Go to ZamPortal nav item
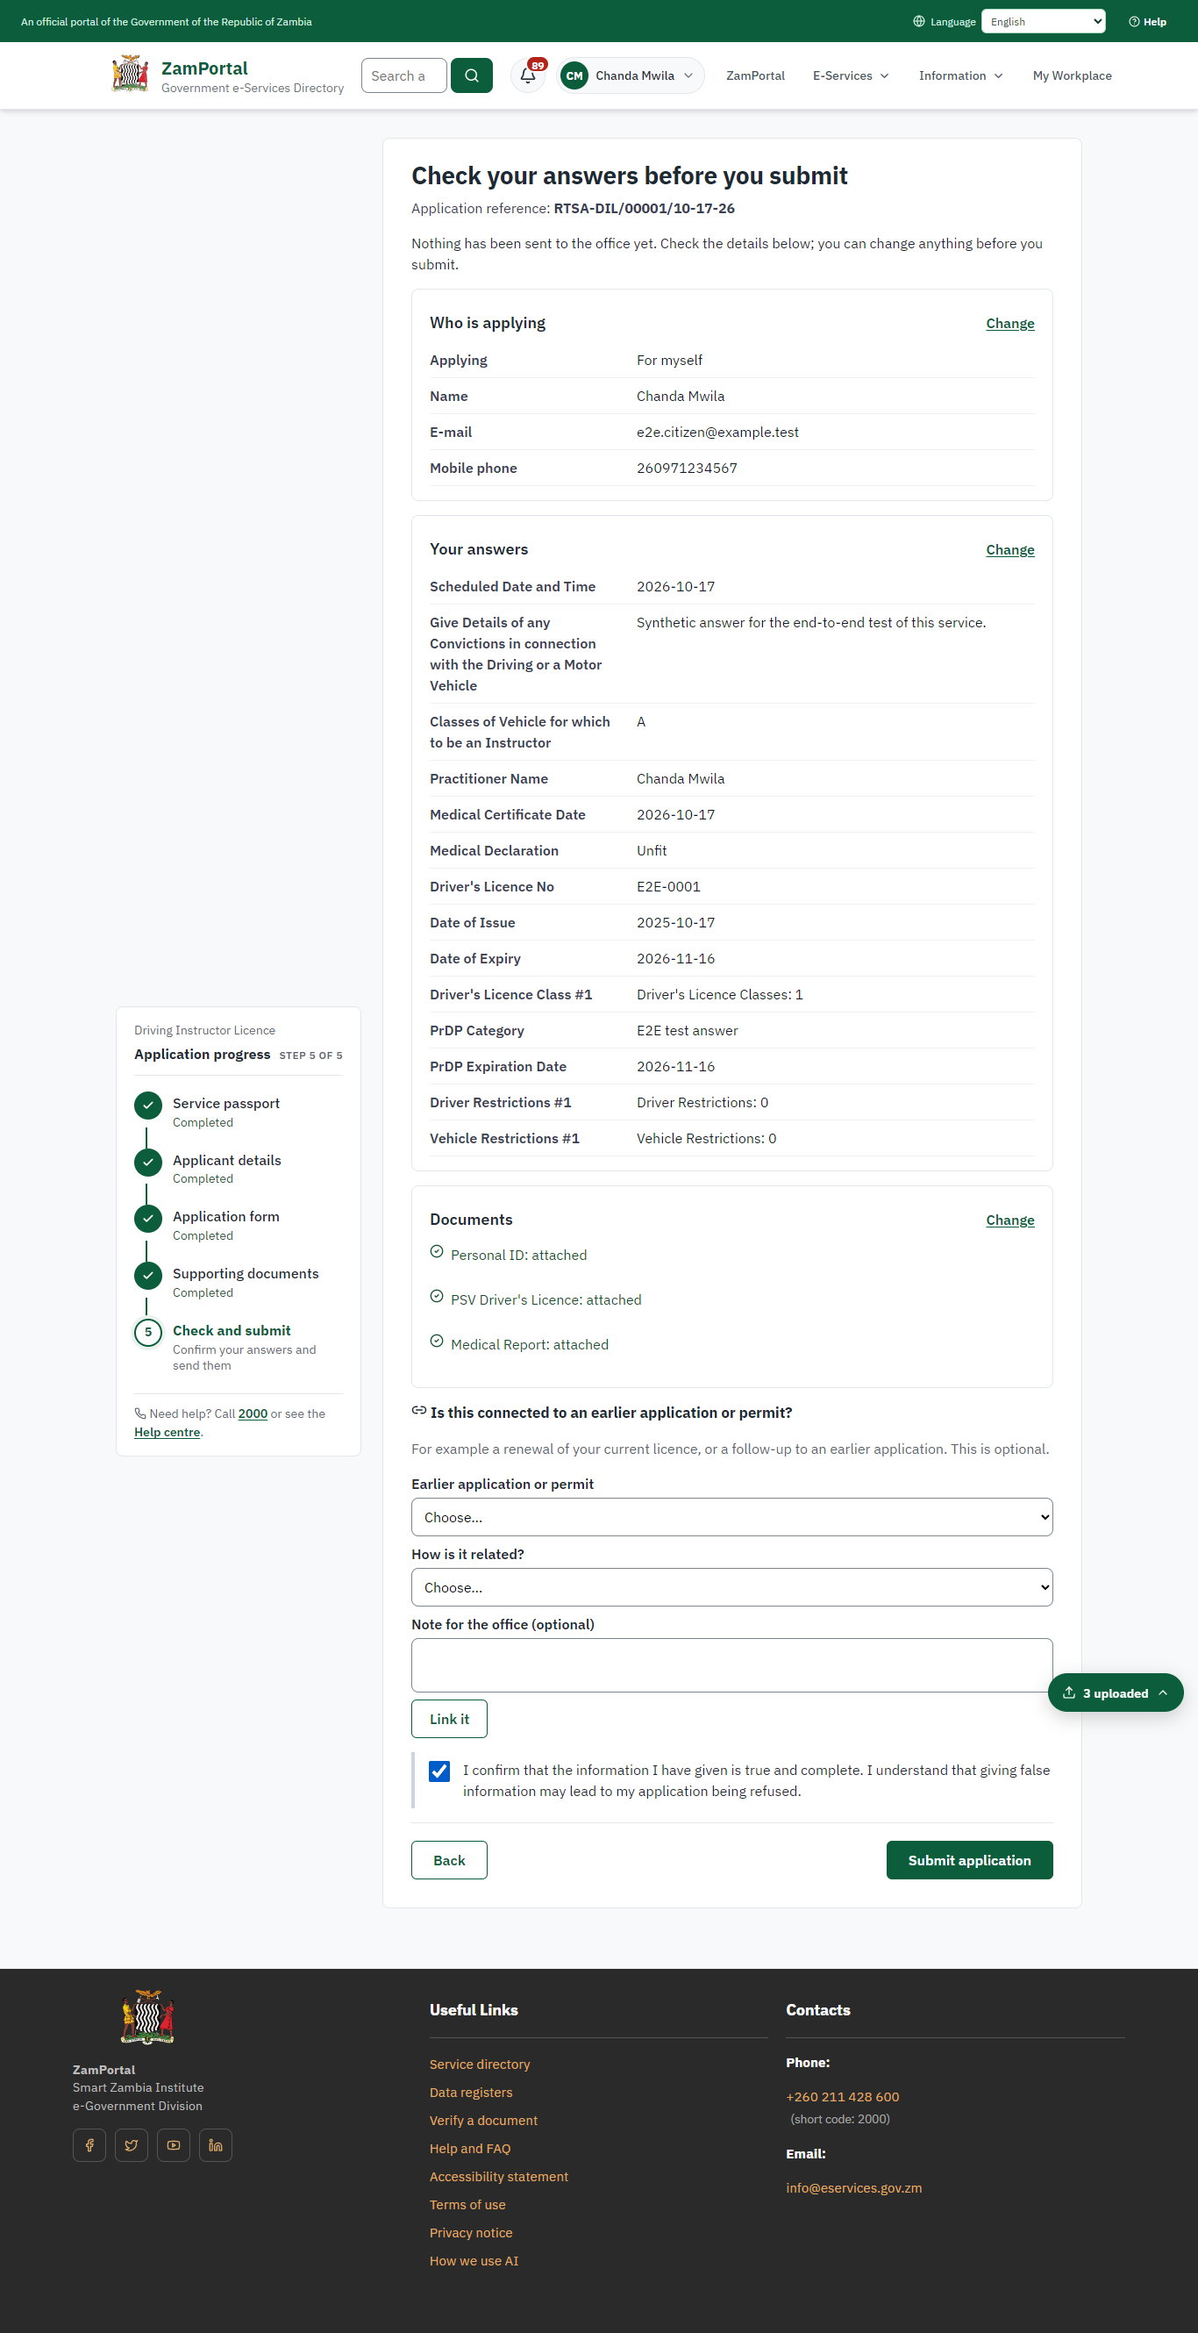 [x=755, y=75]
